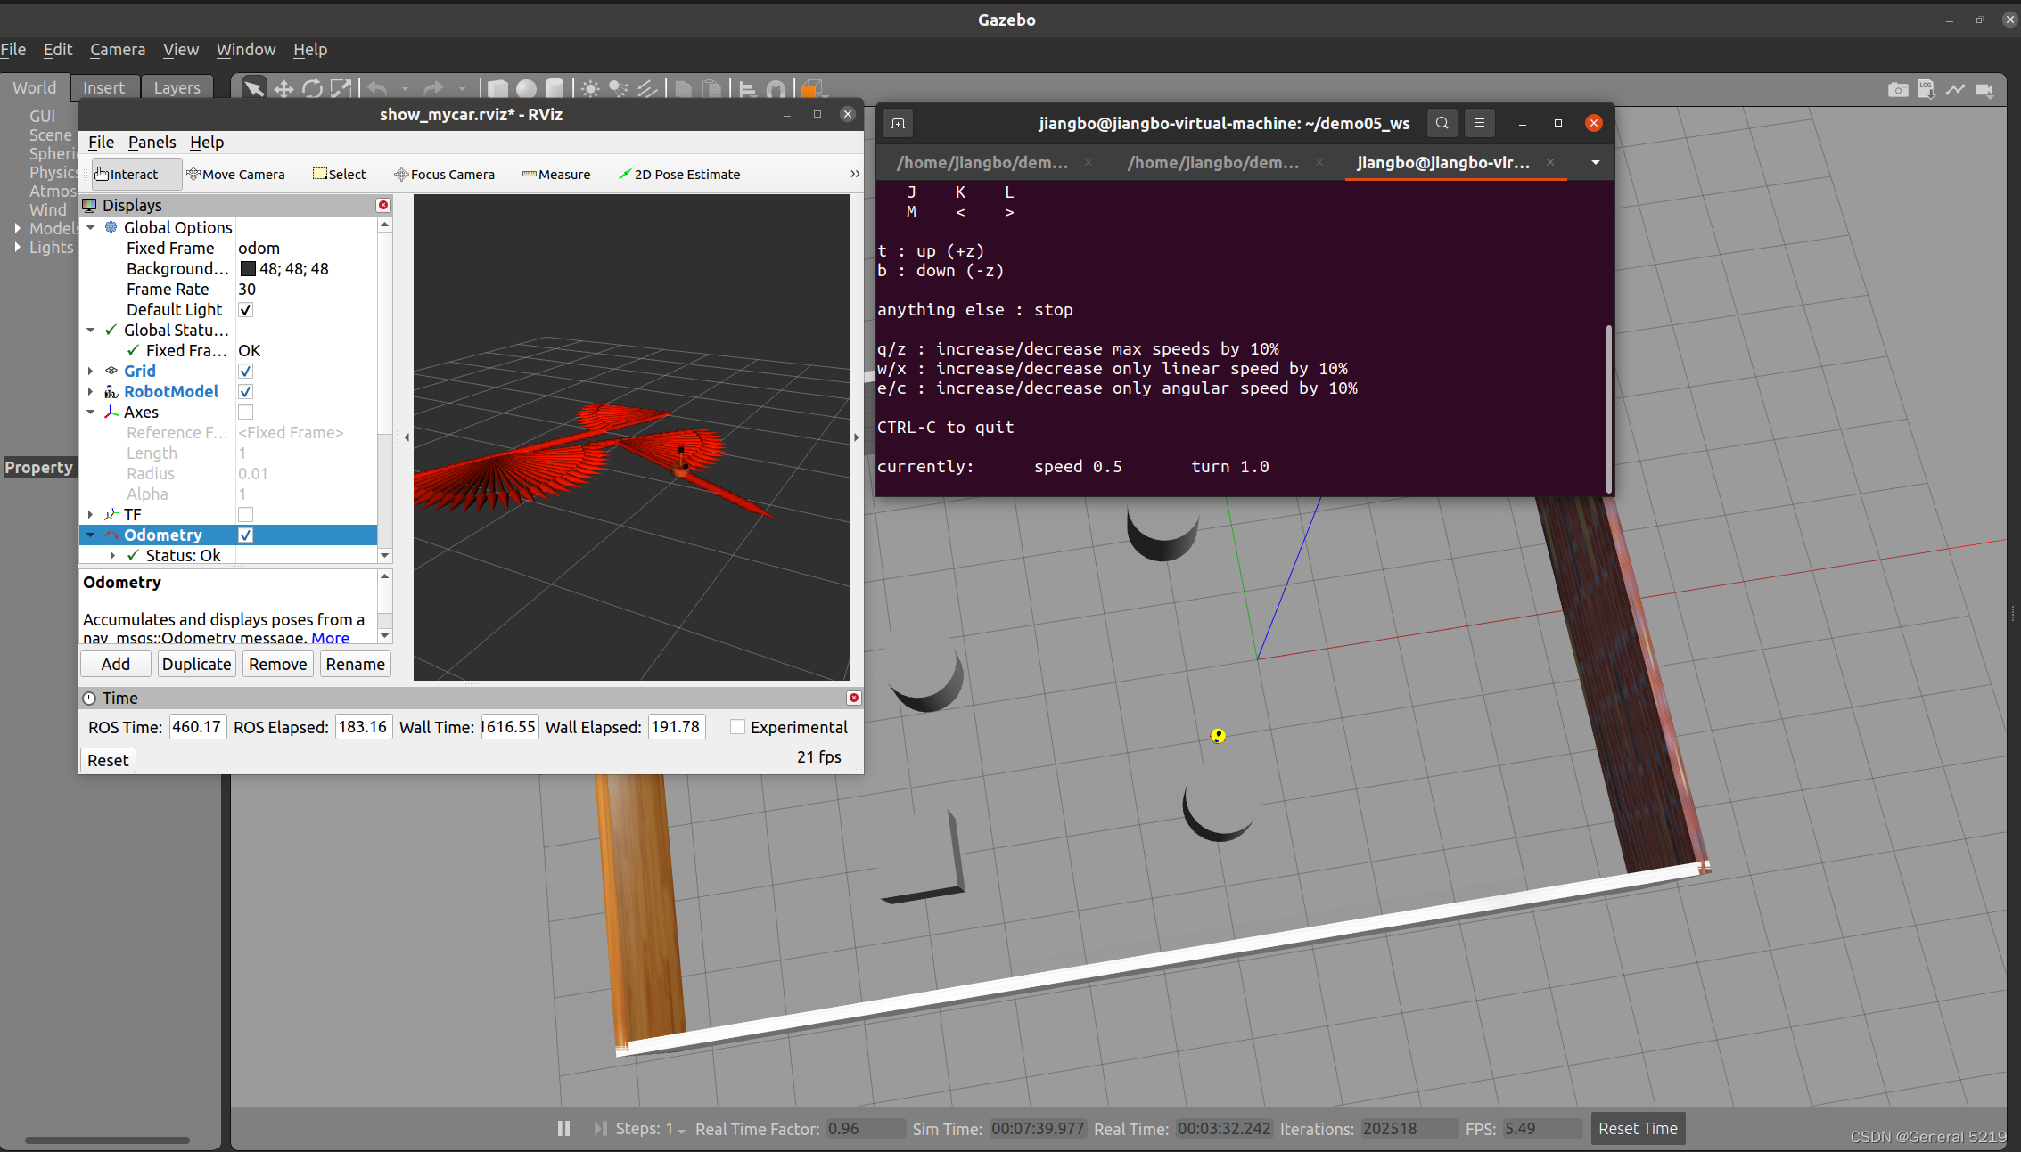
Task: Enable the Axes display checkbox
Action: [x=246, y=413]
